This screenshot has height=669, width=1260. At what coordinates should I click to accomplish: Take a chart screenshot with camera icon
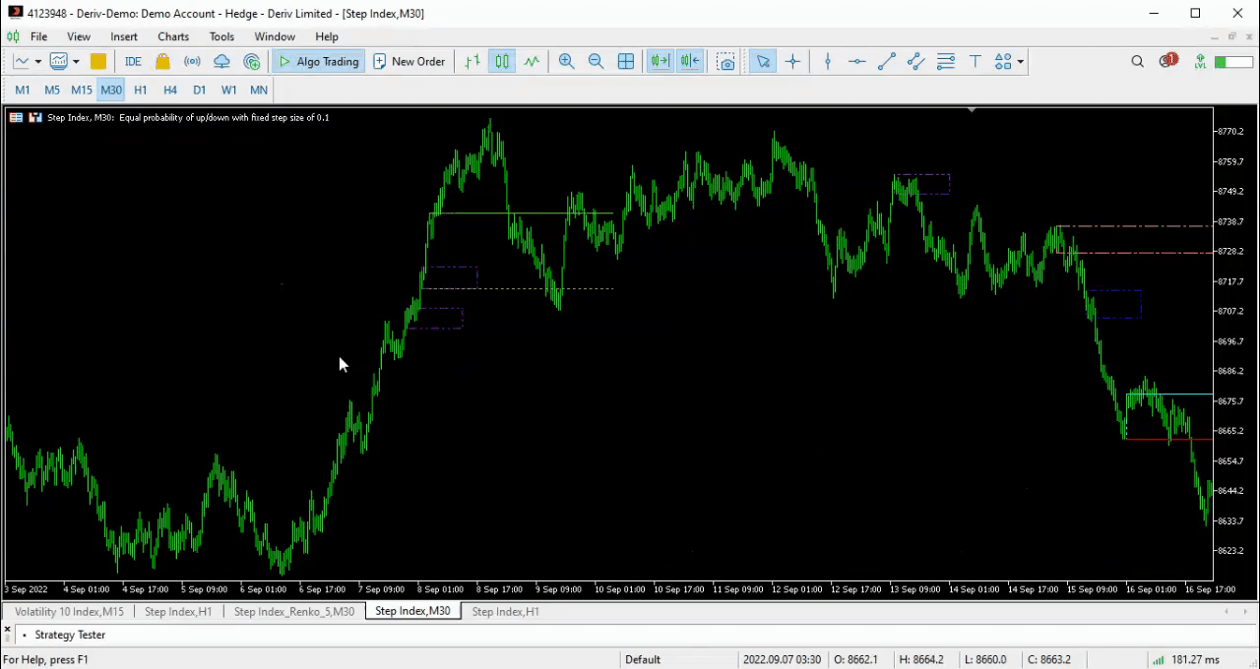(726, 61)
